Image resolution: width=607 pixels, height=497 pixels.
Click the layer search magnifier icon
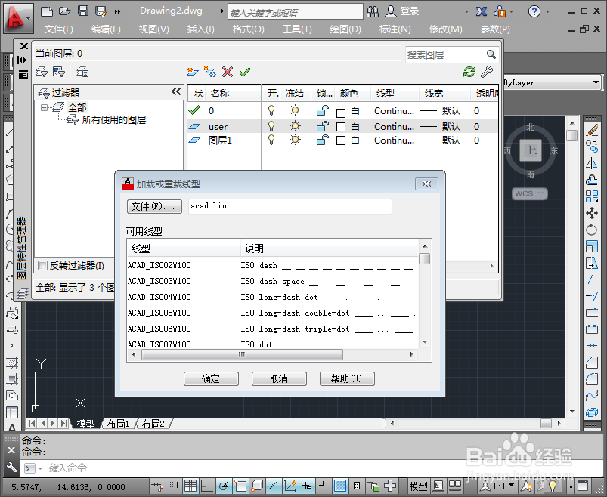point(491,54)
